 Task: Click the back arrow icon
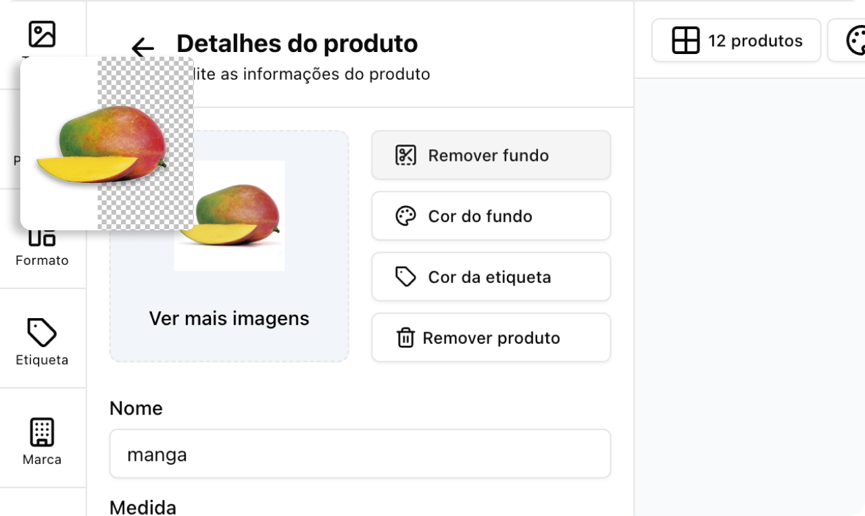143,48
